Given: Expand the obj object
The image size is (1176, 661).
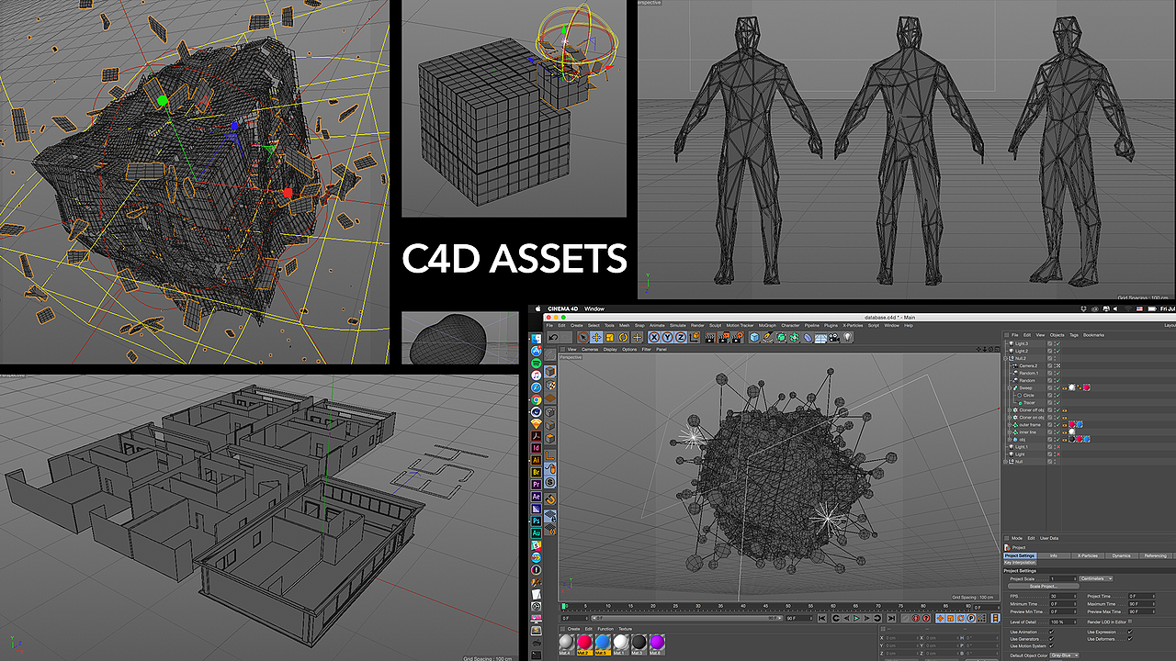Looking at the screenshot, I should pyautogui.click(x=1009, y=440).
